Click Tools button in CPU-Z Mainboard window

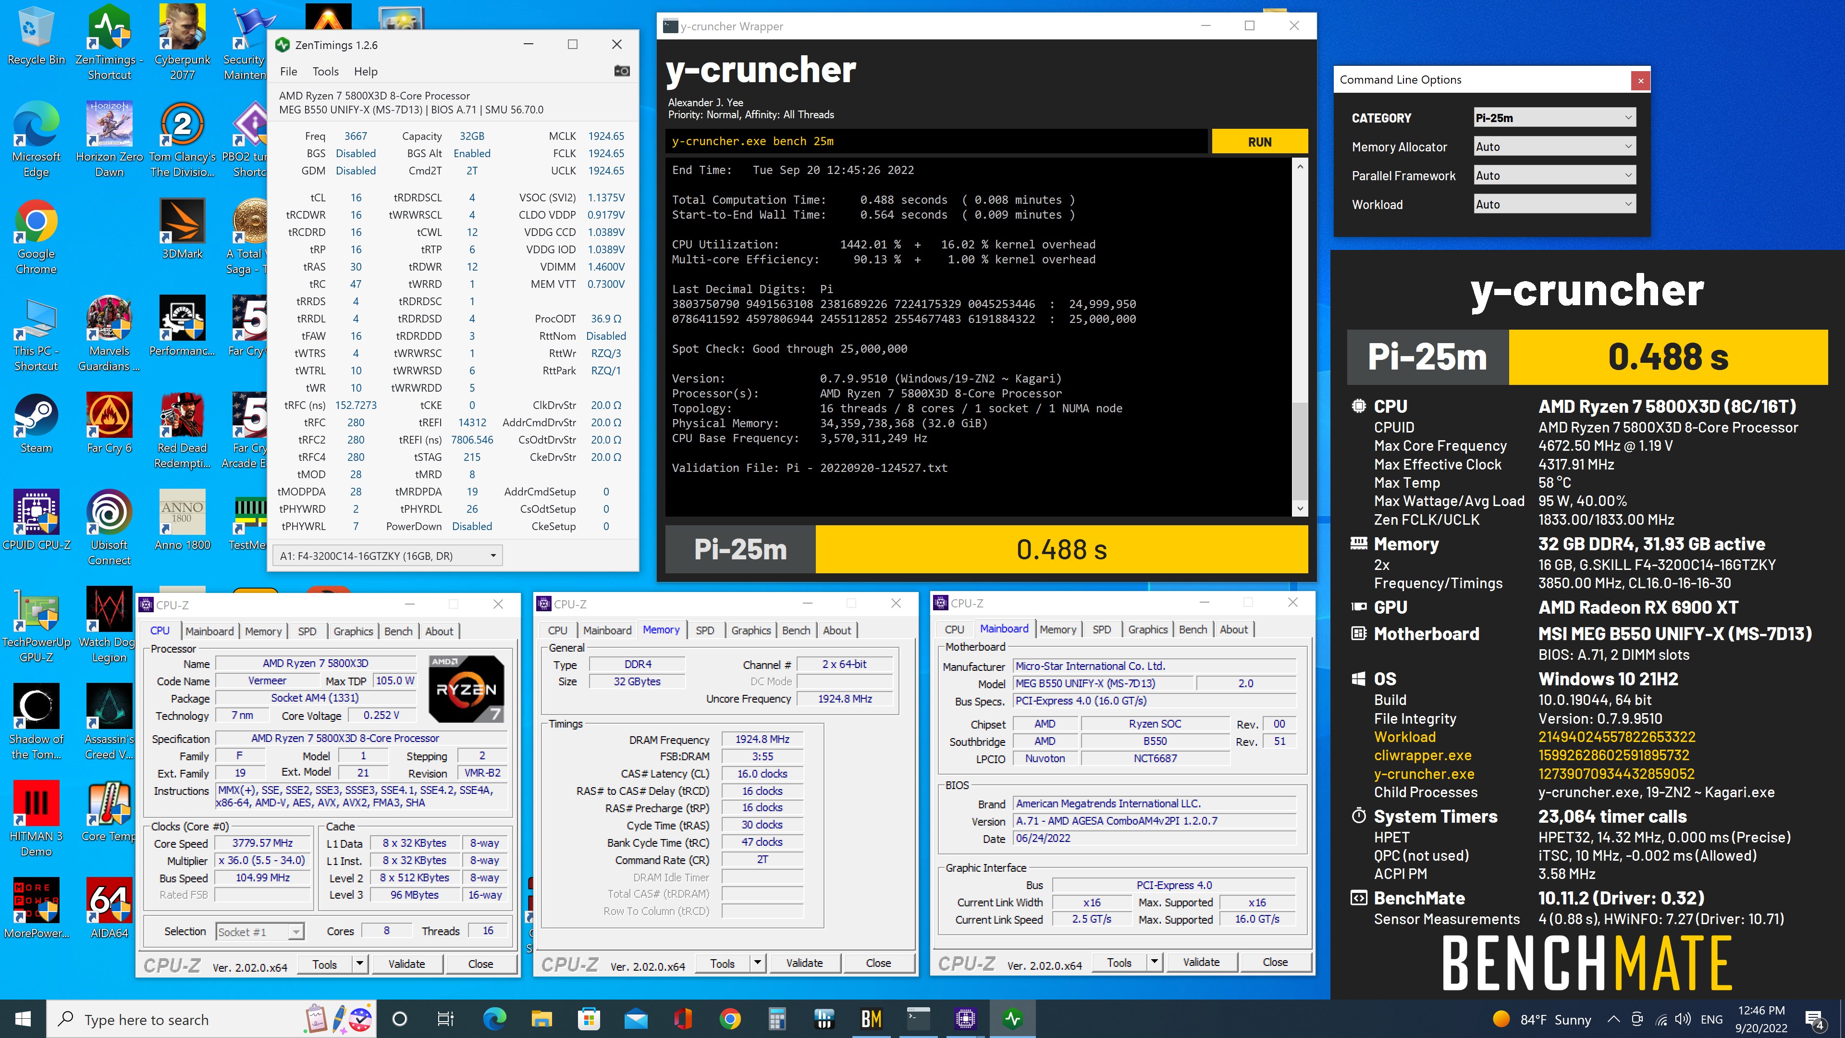click(1119, 961)
